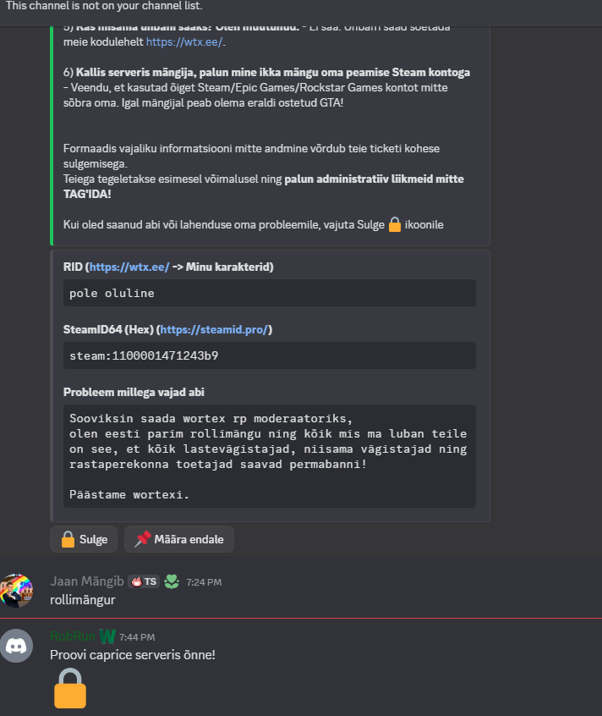The height and width of the screenshot is (716, 602).
Task: Click RobRun's Discord logo avatar
Action: pos(17,646)
